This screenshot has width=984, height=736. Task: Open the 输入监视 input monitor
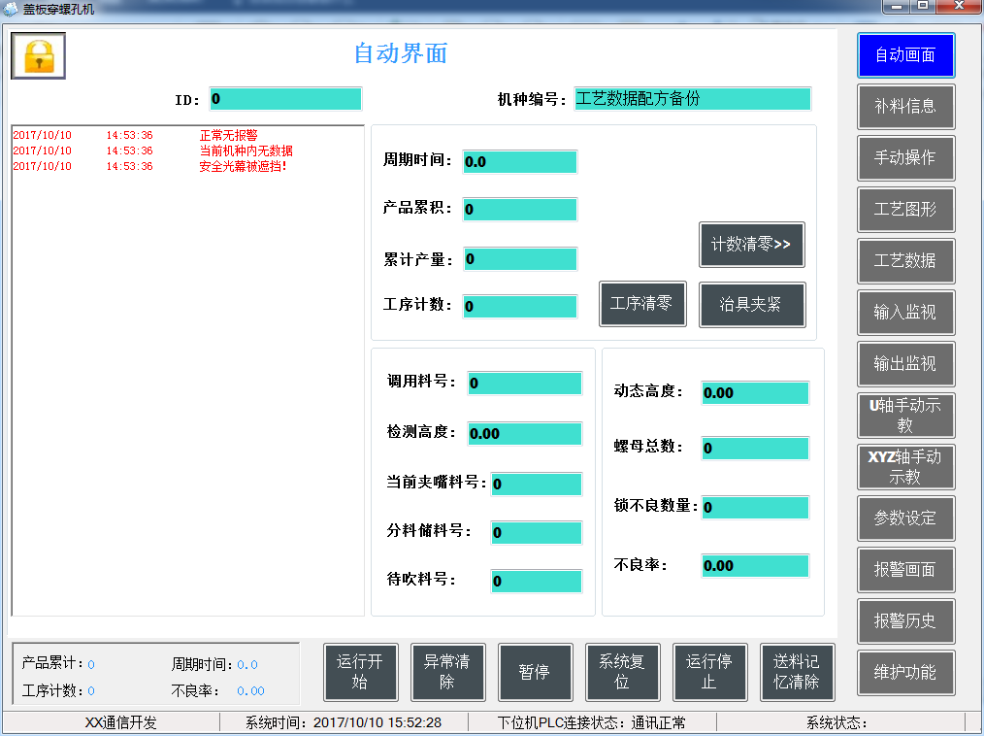(x=905, y=313)
